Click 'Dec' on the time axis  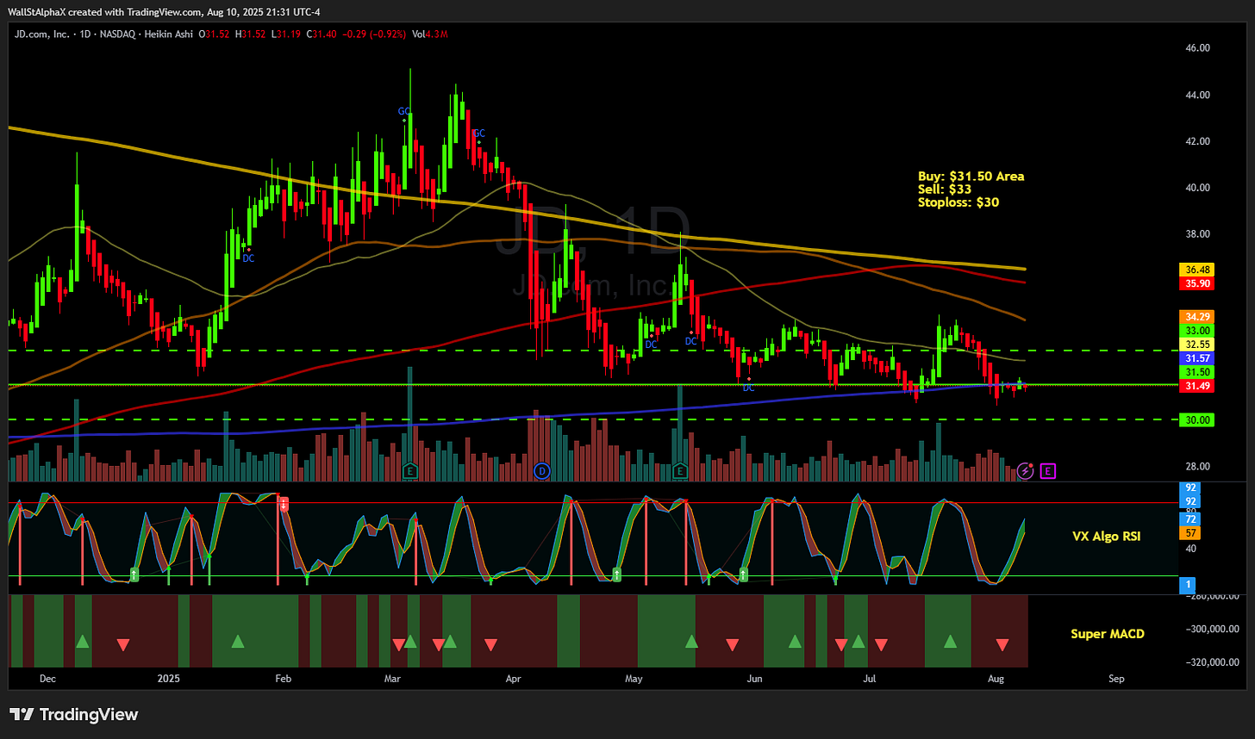pos(47,679)
